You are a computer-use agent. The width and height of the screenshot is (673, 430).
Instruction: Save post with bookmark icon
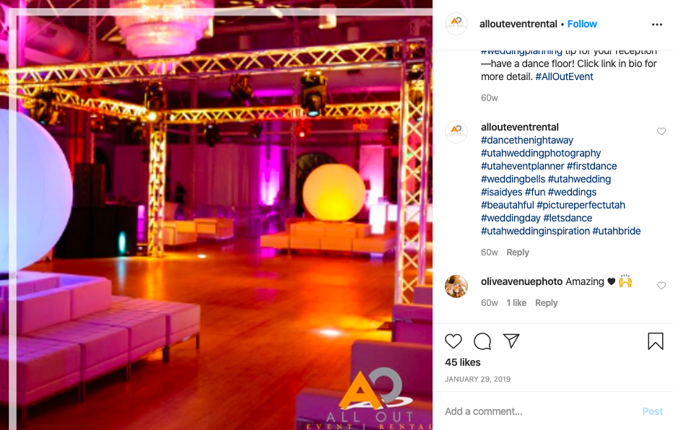pos(656,341)
